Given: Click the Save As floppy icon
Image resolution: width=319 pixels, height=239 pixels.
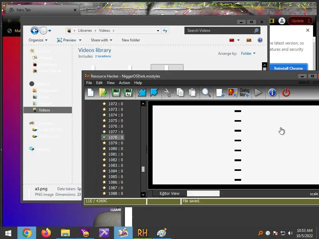Looking at the screenshot, I should pos(128,93).
